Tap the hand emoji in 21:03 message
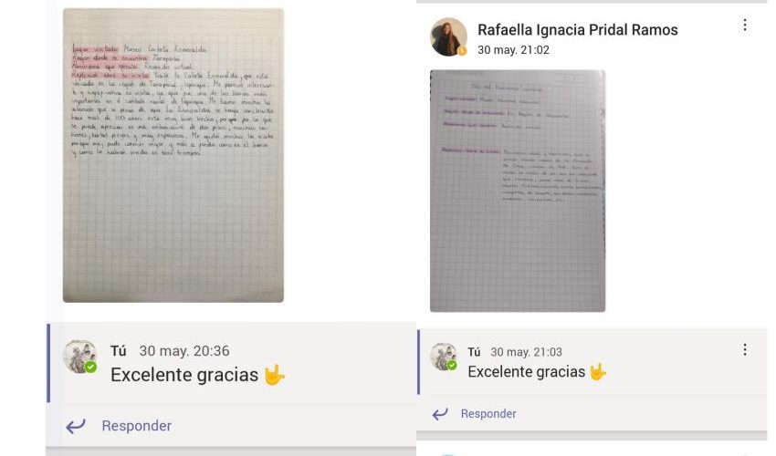The height and width of the screenshot is (456, 776). 598,372
